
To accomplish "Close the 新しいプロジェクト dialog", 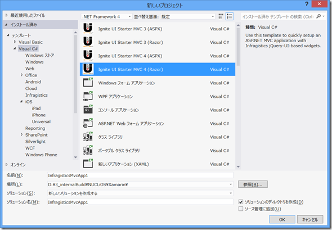I will [x=319, y=4].
